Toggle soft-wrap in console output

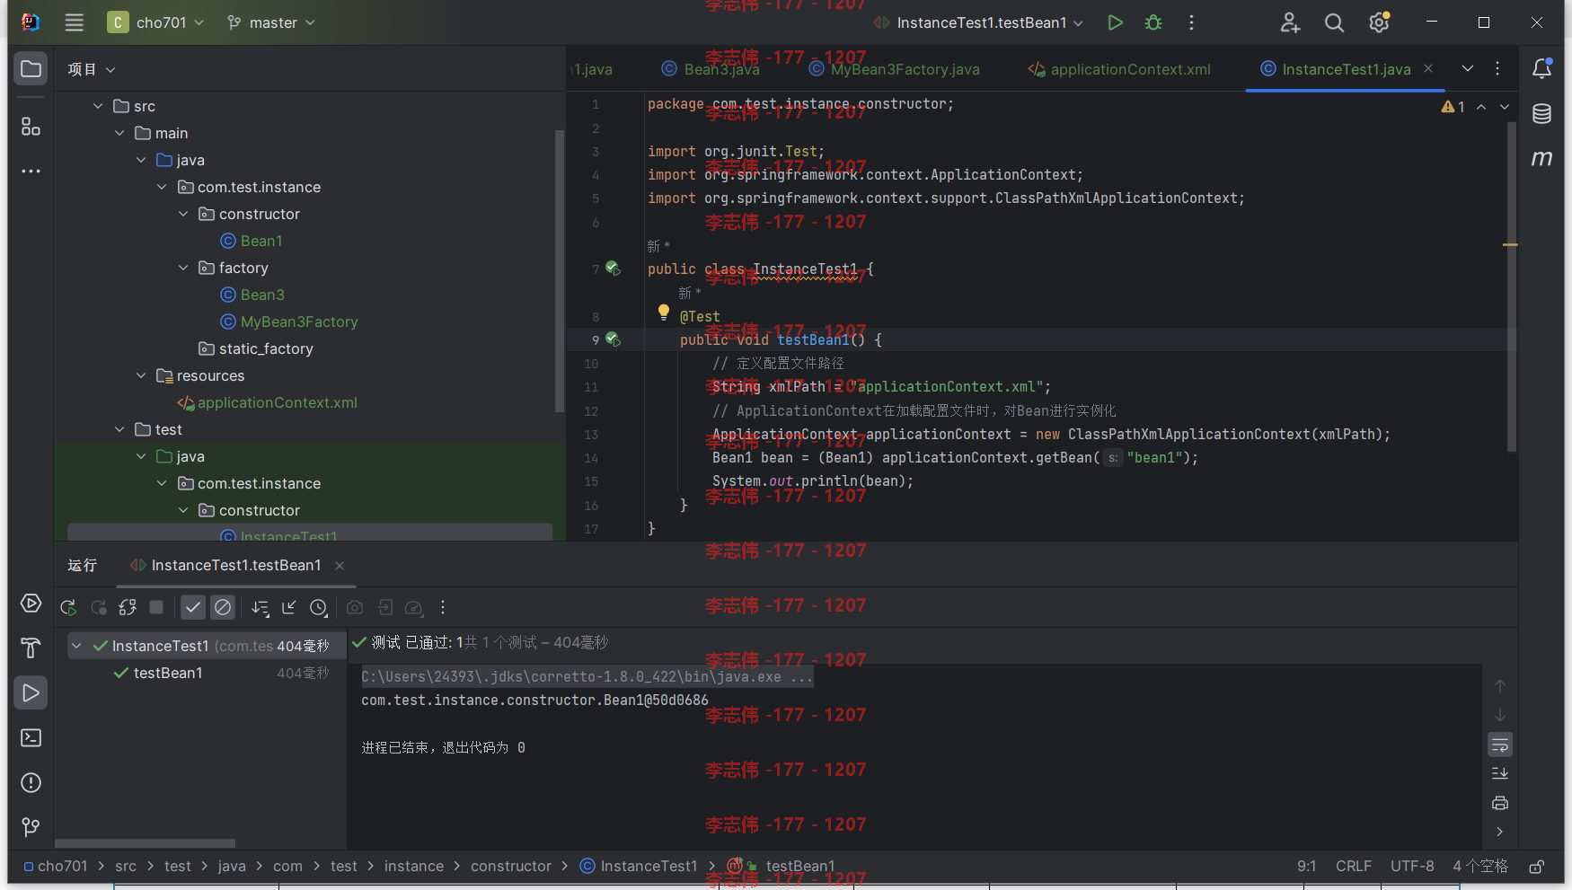[1499, 745]
